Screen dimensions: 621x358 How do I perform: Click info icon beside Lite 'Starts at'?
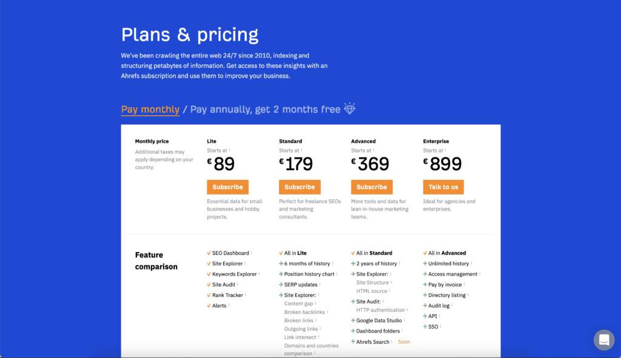[230, 150]
